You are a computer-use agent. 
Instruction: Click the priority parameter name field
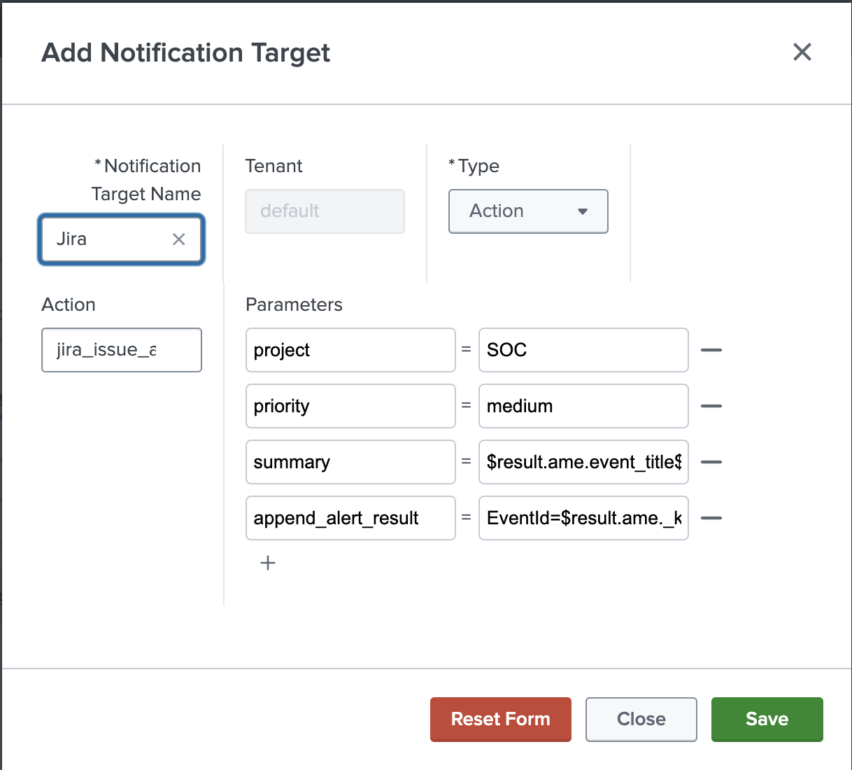coord(350,406)
